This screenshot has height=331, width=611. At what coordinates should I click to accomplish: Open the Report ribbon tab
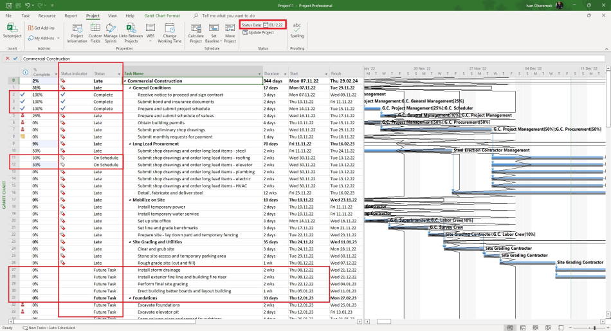71,15
